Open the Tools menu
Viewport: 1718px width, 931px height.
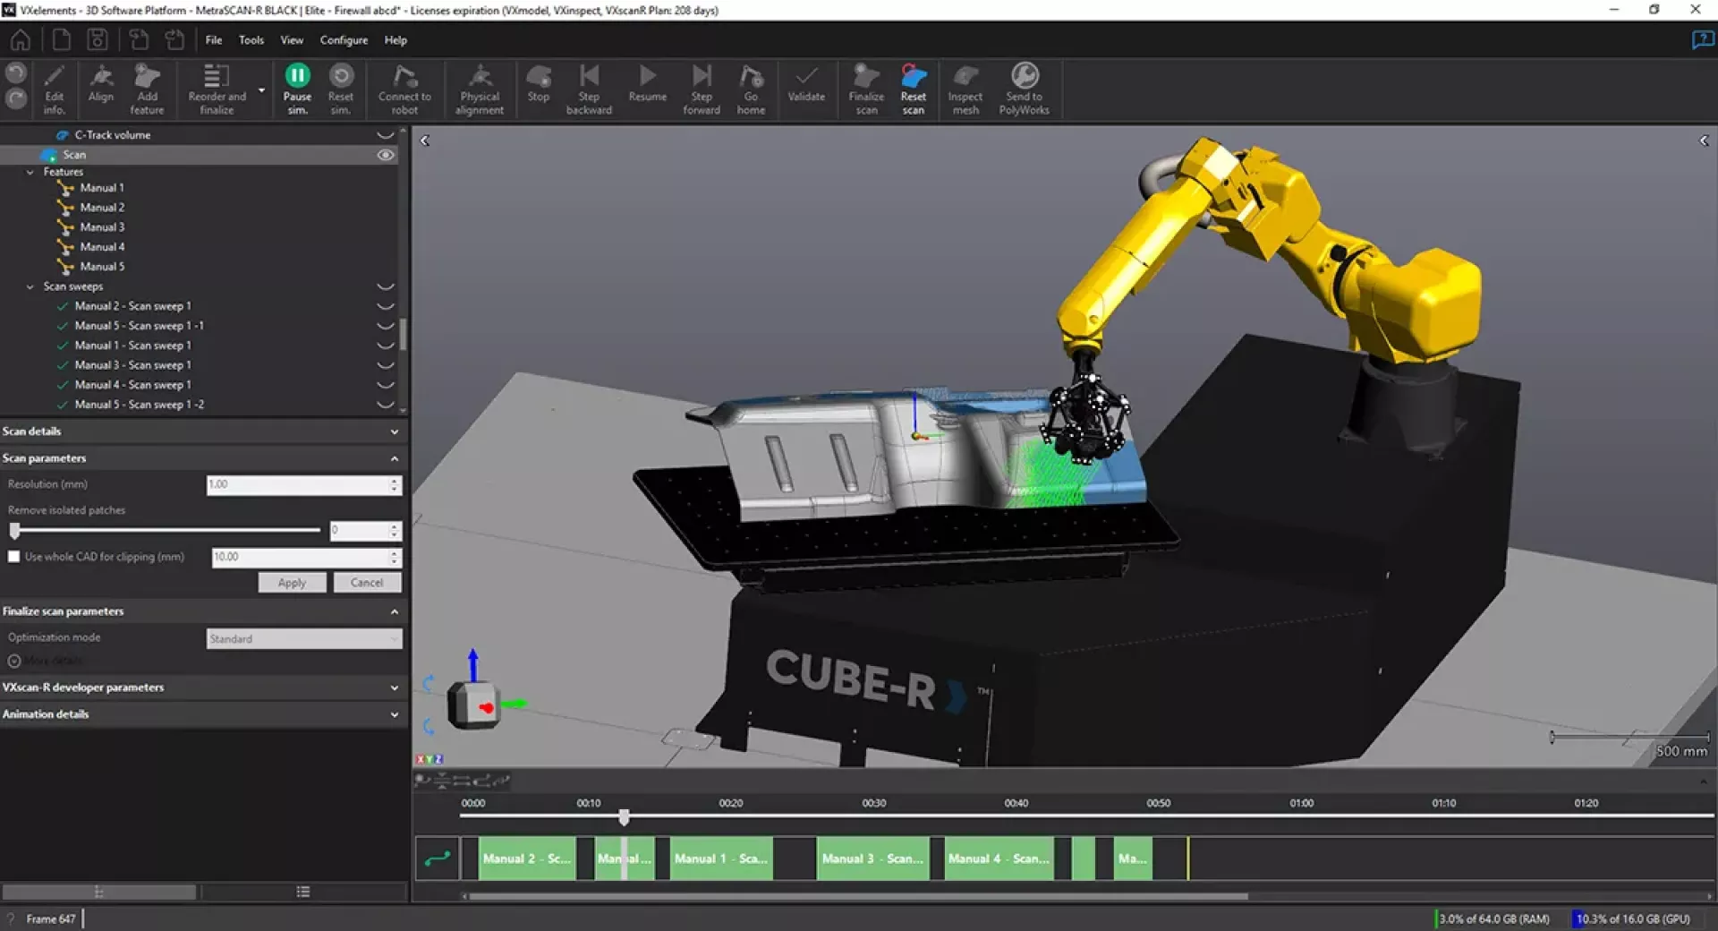(x=251, y=40)
